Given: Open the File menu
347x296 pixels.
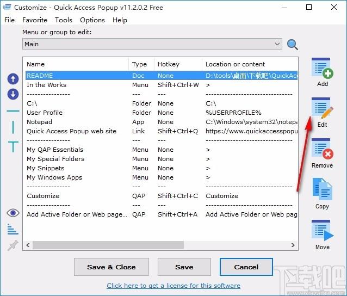Looking at the screenshot, I should click(9, 20).
